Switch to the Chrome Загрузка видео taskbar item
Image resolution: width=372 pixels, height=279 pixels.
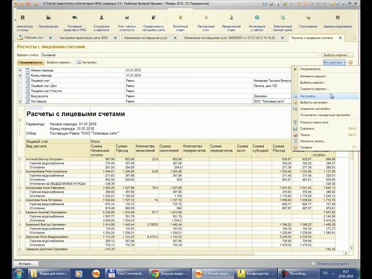pos(169,274)
